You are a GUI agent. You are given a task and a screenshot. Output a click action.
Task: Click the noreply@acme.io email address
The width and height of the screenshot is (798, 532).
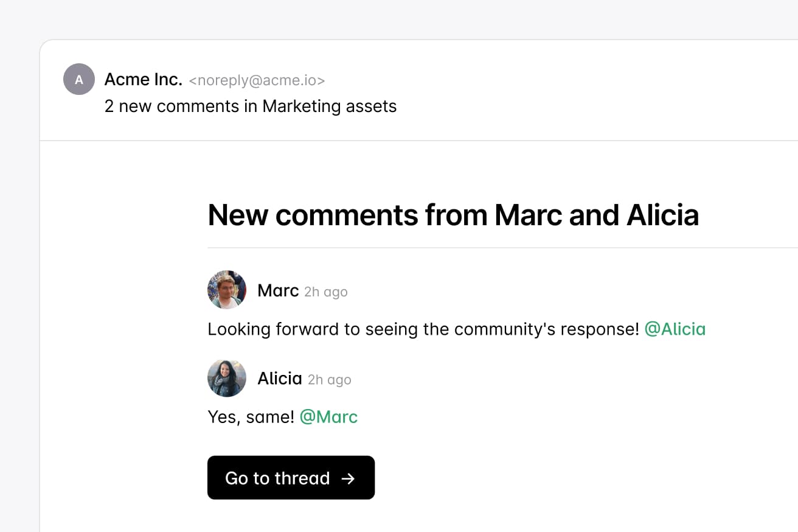click(x=257, y=80)
